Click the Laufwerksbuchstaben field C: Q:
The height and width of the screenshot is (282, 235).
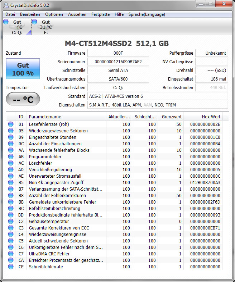(x=118, y=88)
